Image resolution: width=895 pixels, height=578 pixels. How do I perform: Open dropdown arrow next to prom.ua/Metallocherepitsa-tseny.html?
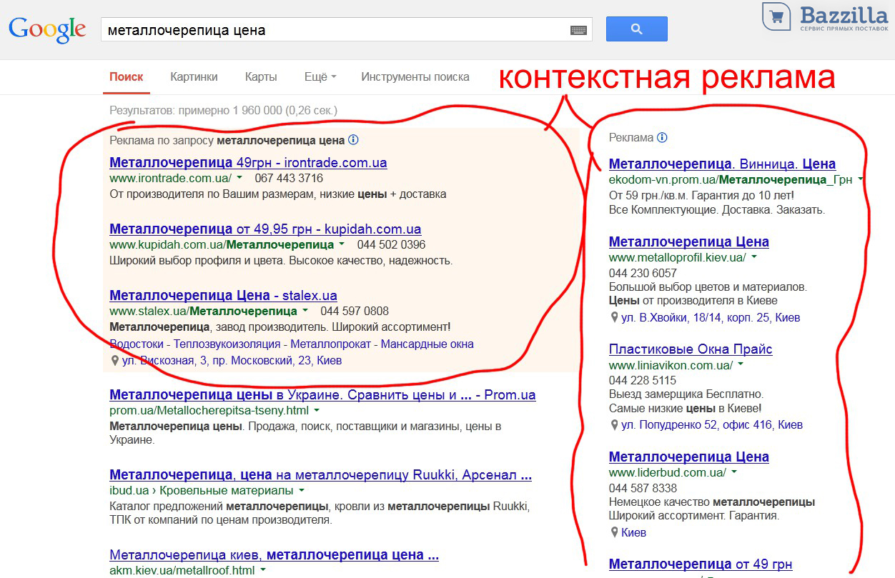(x=316, y=411)
